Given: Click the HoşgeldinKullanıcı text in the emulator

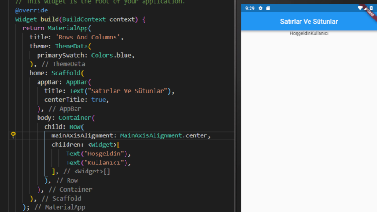Looking at the screenshot, I should coord(309,33).
